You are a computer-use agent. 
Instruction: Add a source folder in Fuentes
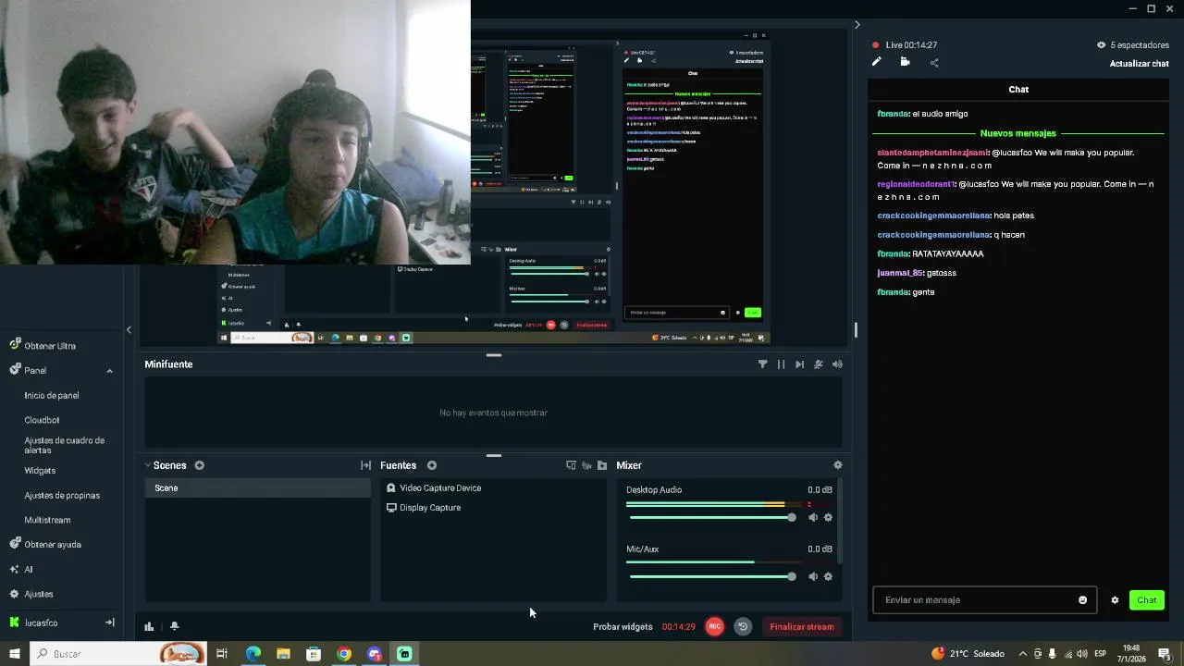602,465
